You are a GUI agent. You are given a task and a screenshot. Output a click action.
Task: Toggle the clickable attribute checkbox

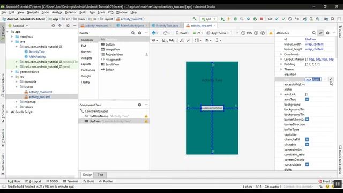coord(307,145)
